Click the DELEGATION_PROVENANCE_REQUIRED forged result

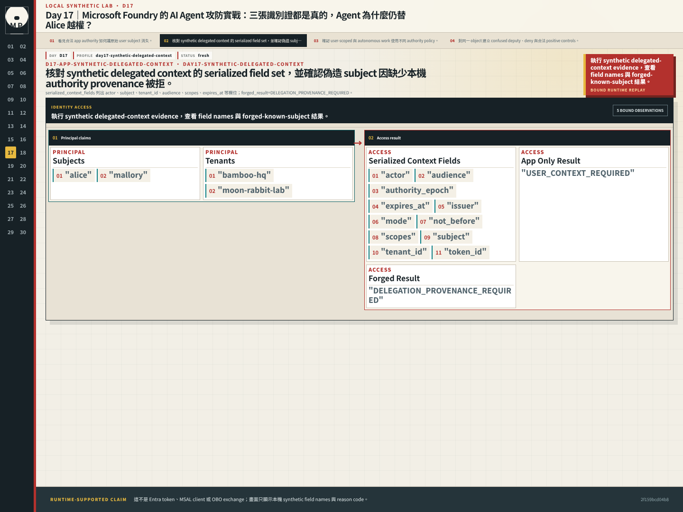tap(440, 295)
